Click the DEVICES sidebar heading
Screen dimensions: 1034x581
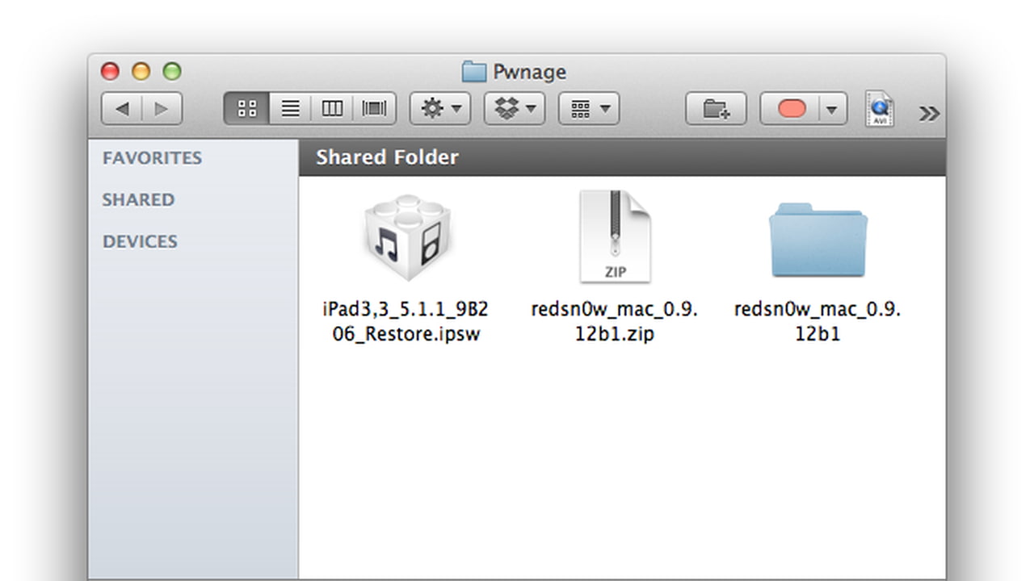(140, 242)
